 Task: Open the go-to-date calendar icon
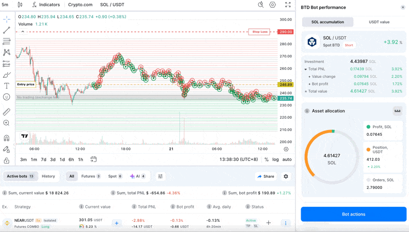(x=94, y=159)
